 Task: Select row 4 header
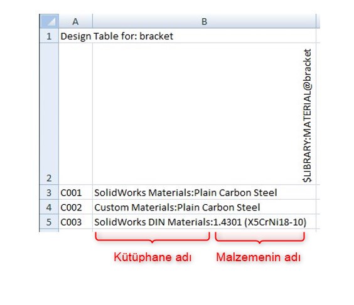(49, 207)
